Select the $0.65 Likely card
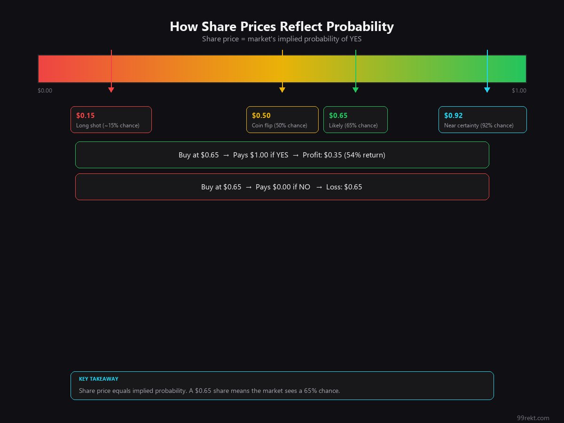Image resolution: width=564 pixels, height=423 pixels. [355, 120]
